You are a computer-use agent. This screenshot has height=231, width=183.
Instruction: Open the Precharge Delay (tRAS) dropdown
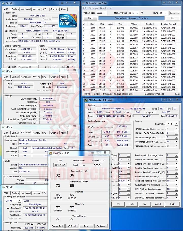pos(176,142)
